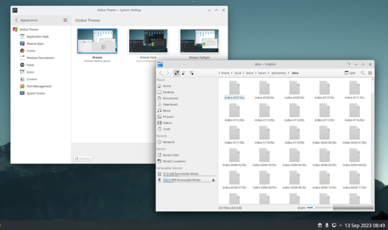Select the file index-4110.fits
This screenshot has height=230, width=388.
tap(324, 90)
